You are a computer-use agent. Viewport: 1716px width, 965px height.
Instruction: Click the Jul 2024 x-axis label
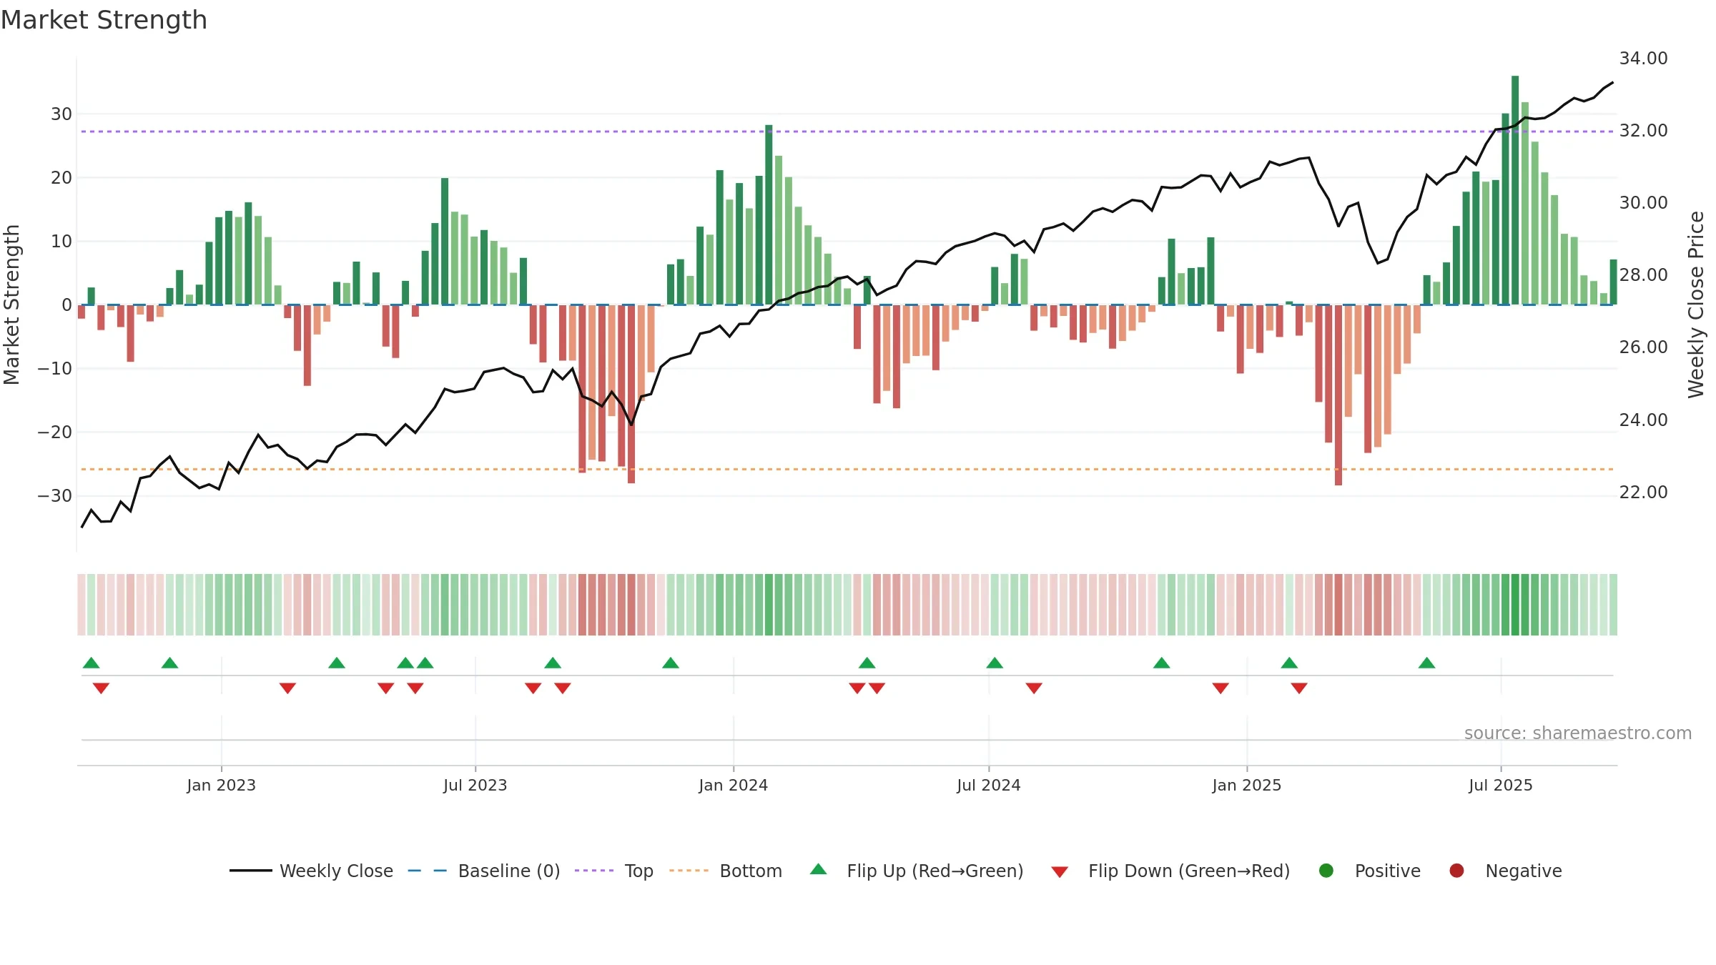pyautogui.click(x=989, y=785)
